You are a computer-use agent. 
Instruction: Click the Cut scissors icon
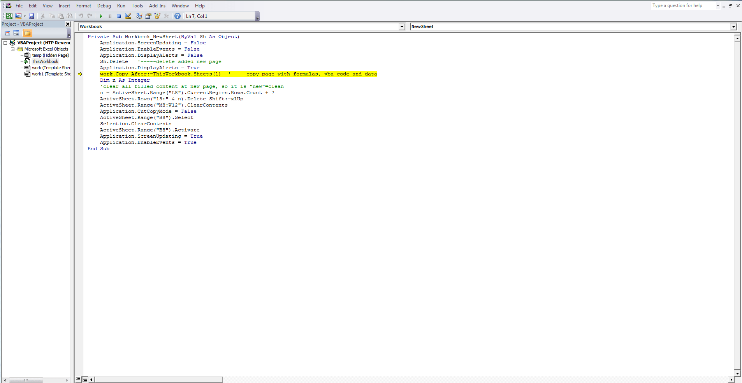tap(42, 16)
